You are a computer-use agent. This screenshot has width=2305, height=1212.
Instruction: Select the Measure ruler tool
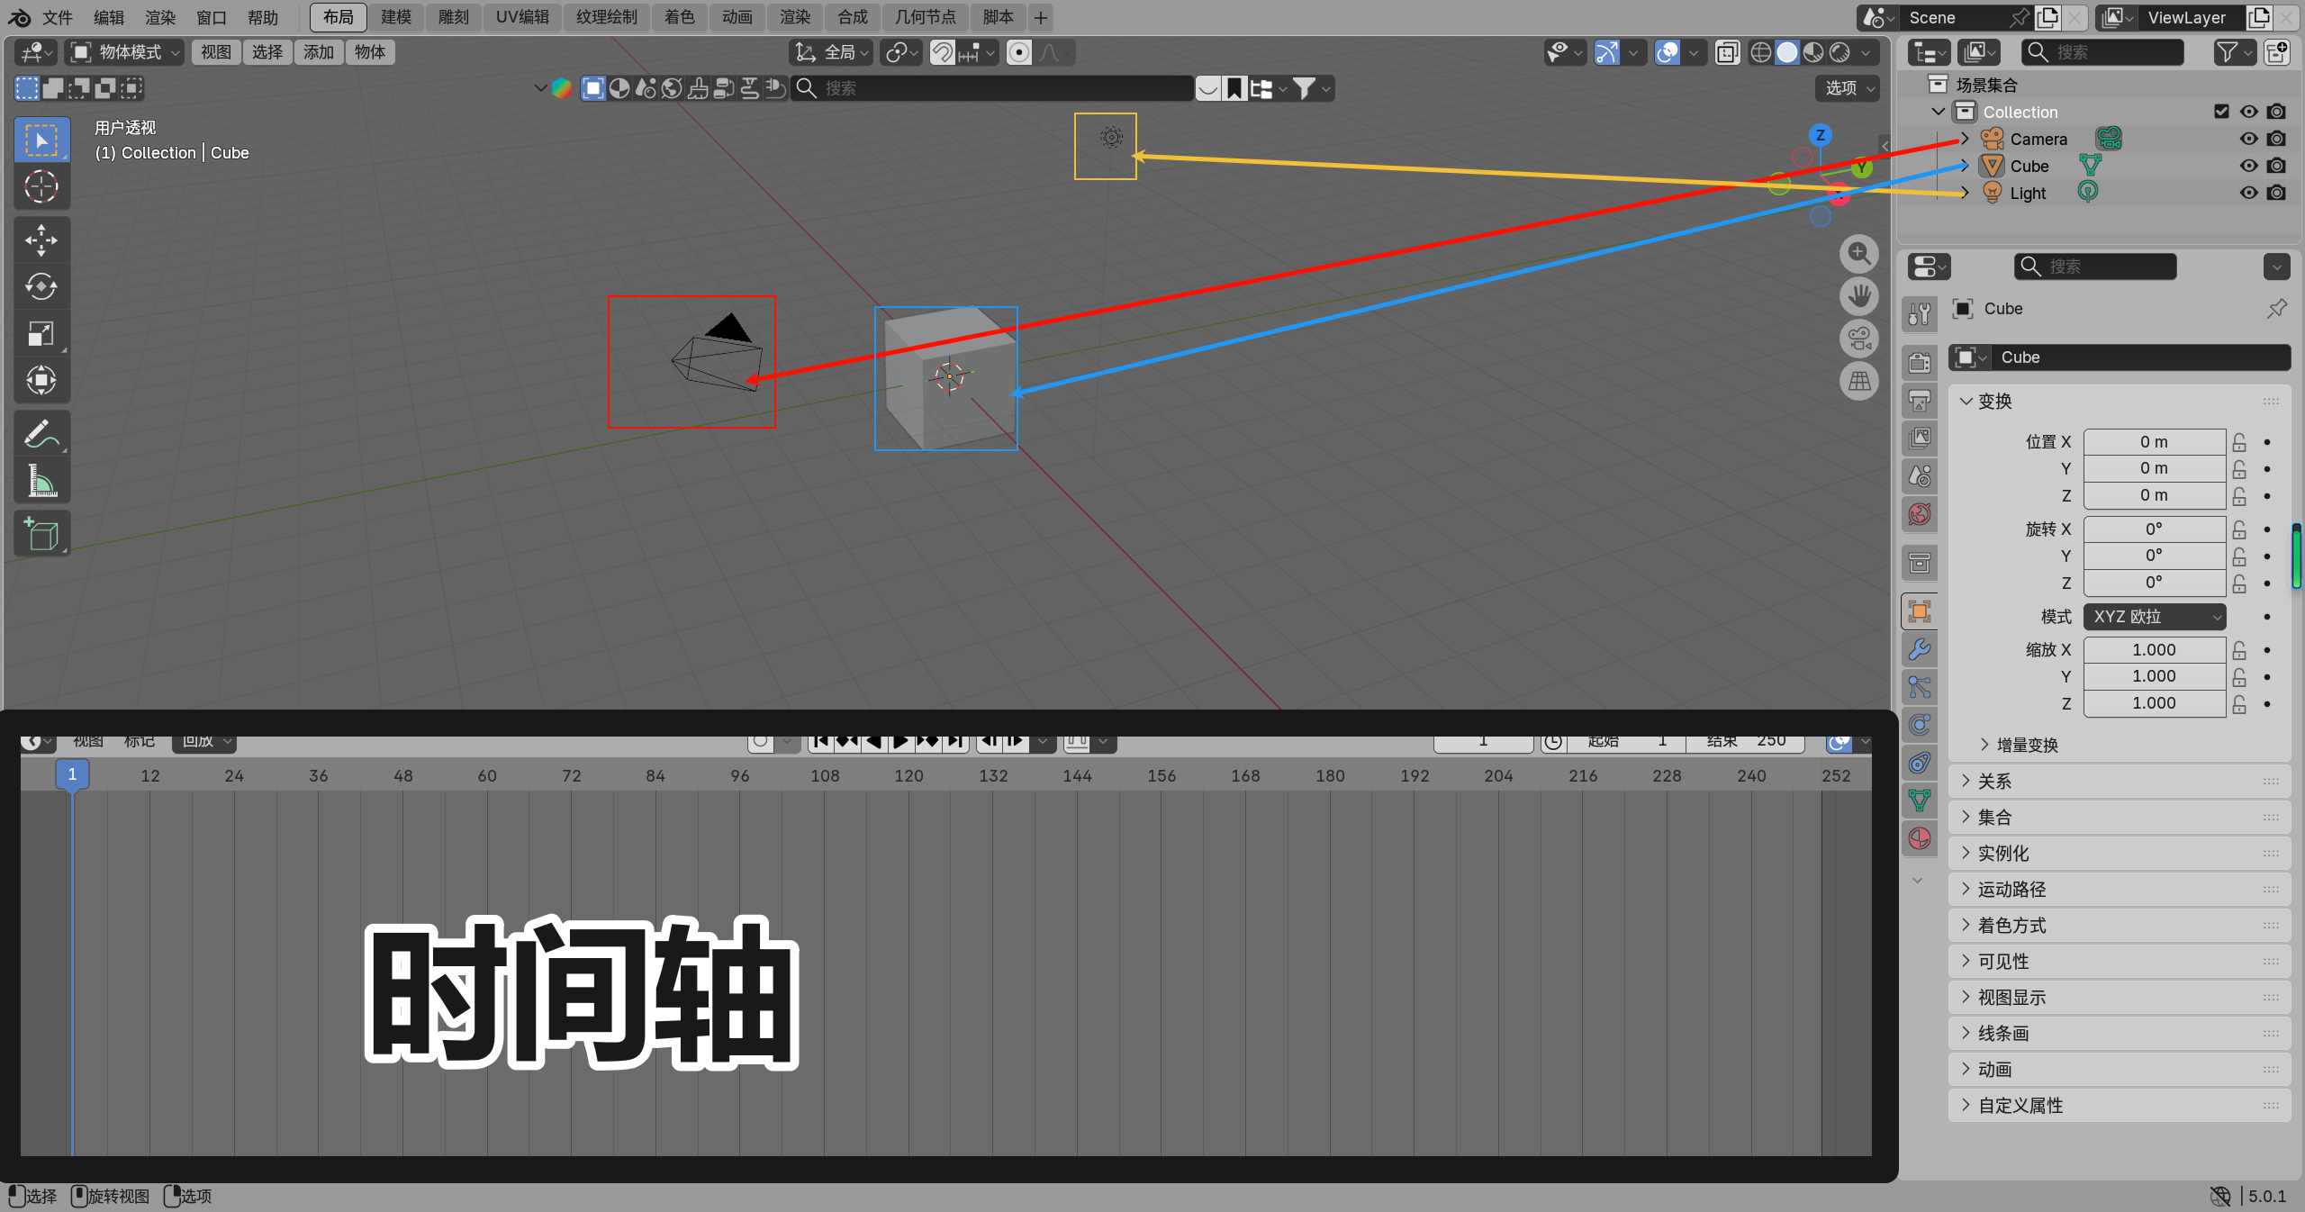point(41,482)
